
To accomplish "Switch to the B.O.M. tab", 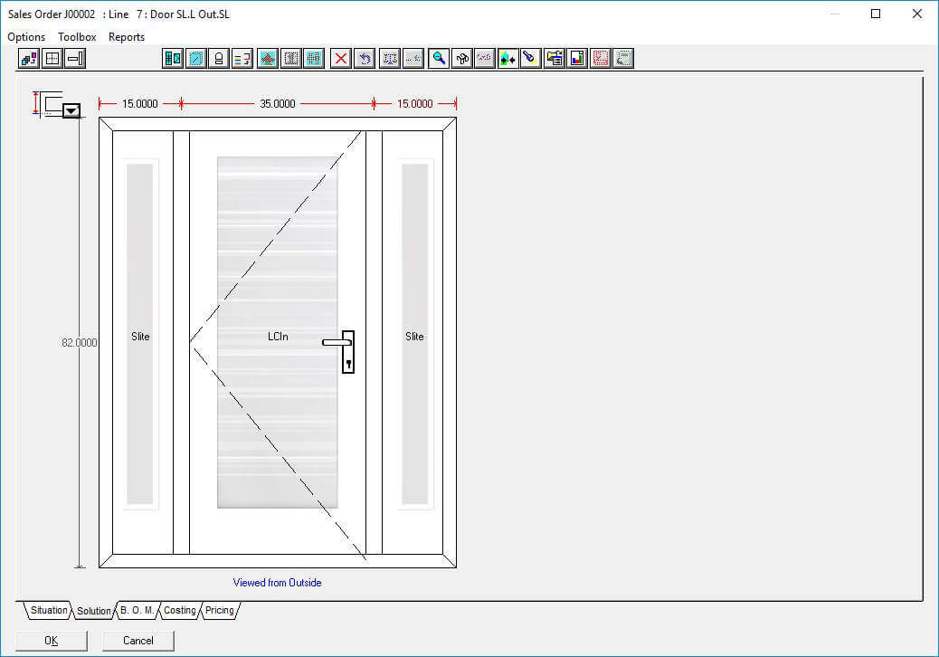I will (137, 611).
